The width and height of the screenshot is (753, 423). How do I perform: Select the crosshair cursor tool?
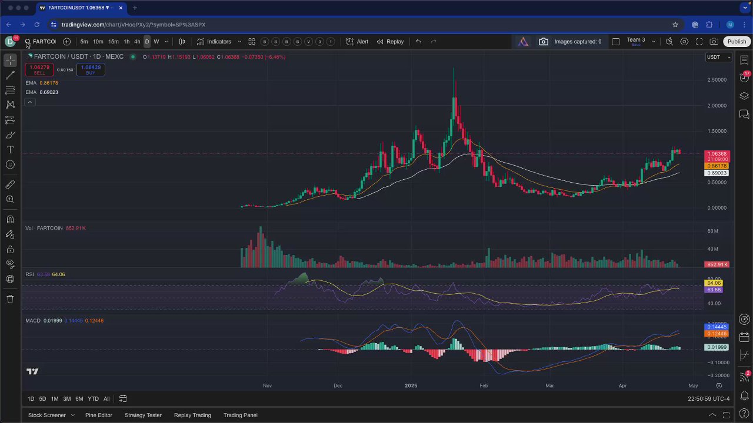coord(10,61)
